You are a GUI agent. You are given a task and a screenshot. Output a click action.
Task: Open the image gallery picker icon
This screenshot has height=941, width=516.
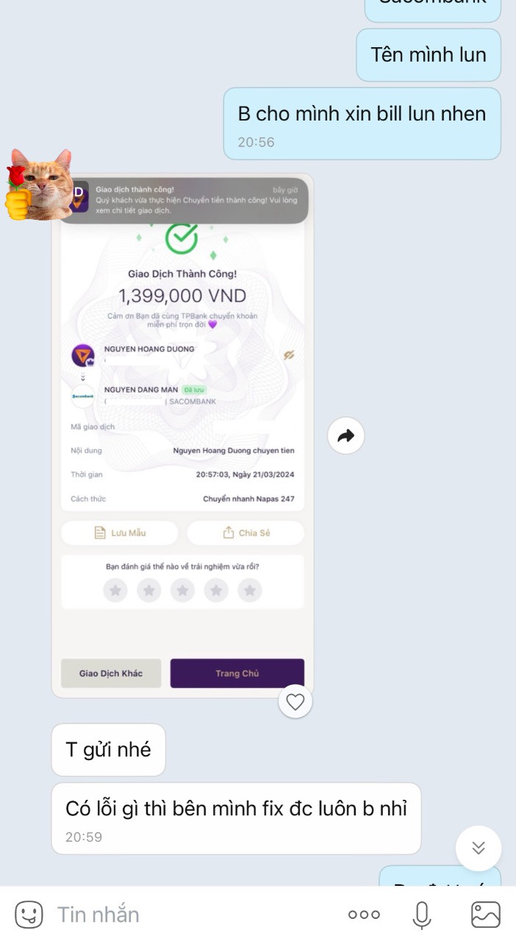coord(485,915)
